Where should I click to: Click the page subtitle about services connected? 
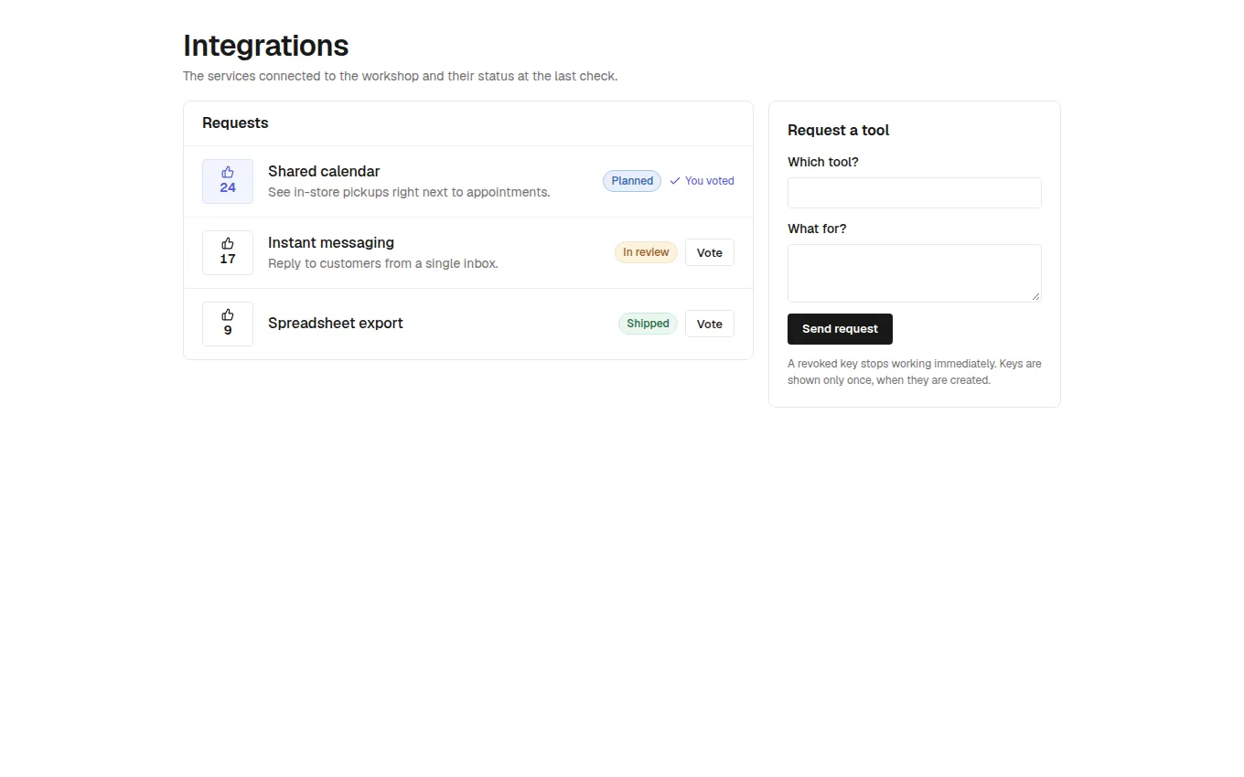(401, 76)
